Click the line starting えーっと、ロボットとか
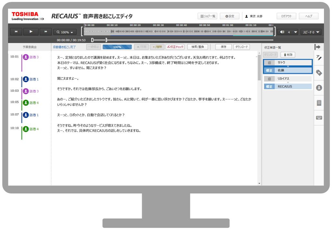The image size is (332, 231). [x=91, y=115]
